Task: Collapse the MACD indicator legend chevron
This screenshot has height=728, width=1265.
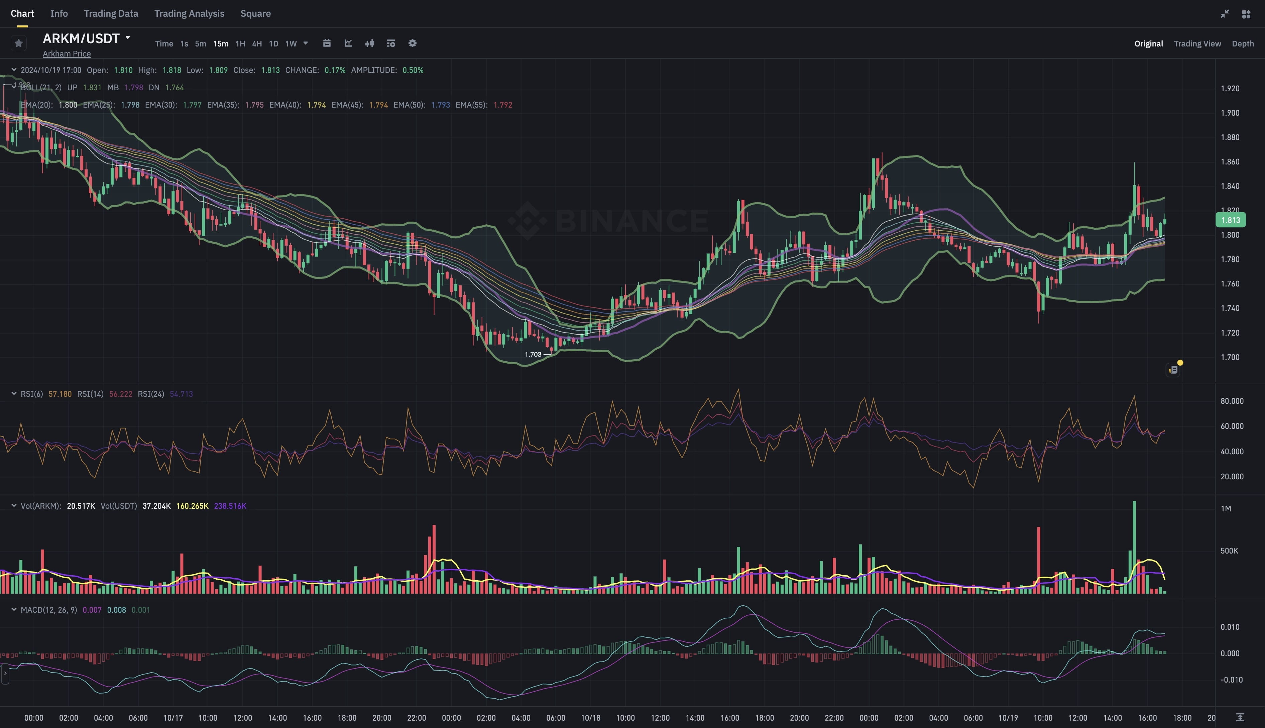Action: (x=14, y=609)
